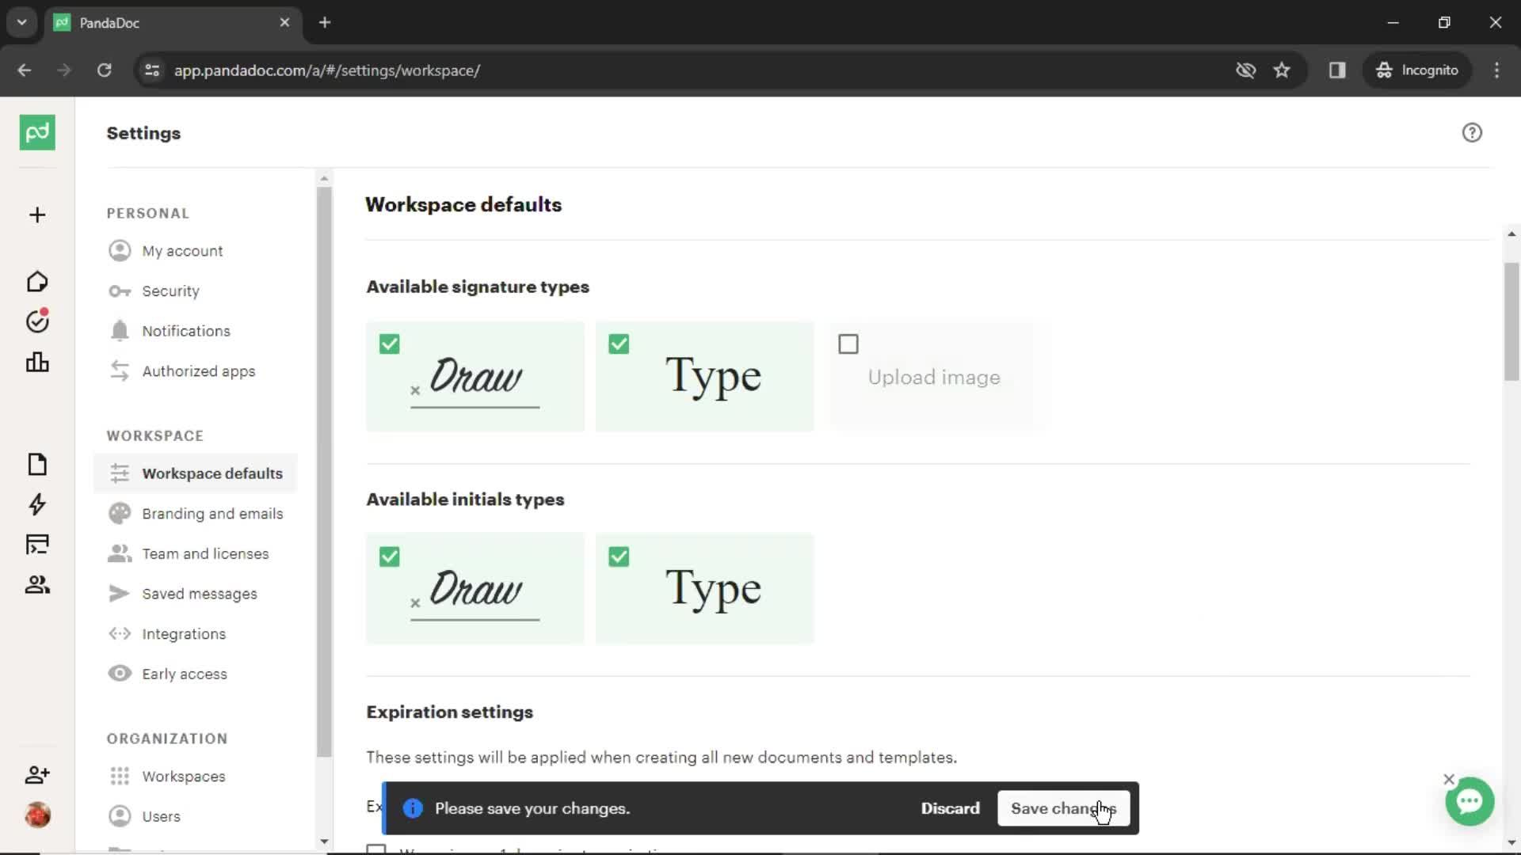Navigate to Branding and emails settings
This screenshot has width=1521, height=855.
213,512
